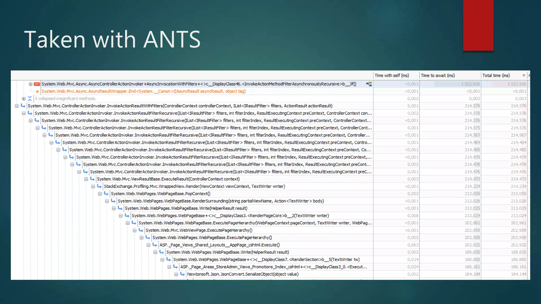Viewport: 541px width, 304px height.
Task: Click the blue arrow icon beside WebPageBase.PopContext
Action: coord(106,194)
